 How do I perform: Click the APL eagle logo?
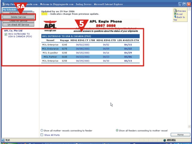pos(50,25)
